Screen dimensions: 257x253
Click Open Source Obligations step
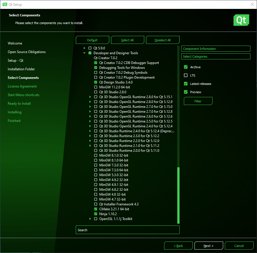point(27,52)
